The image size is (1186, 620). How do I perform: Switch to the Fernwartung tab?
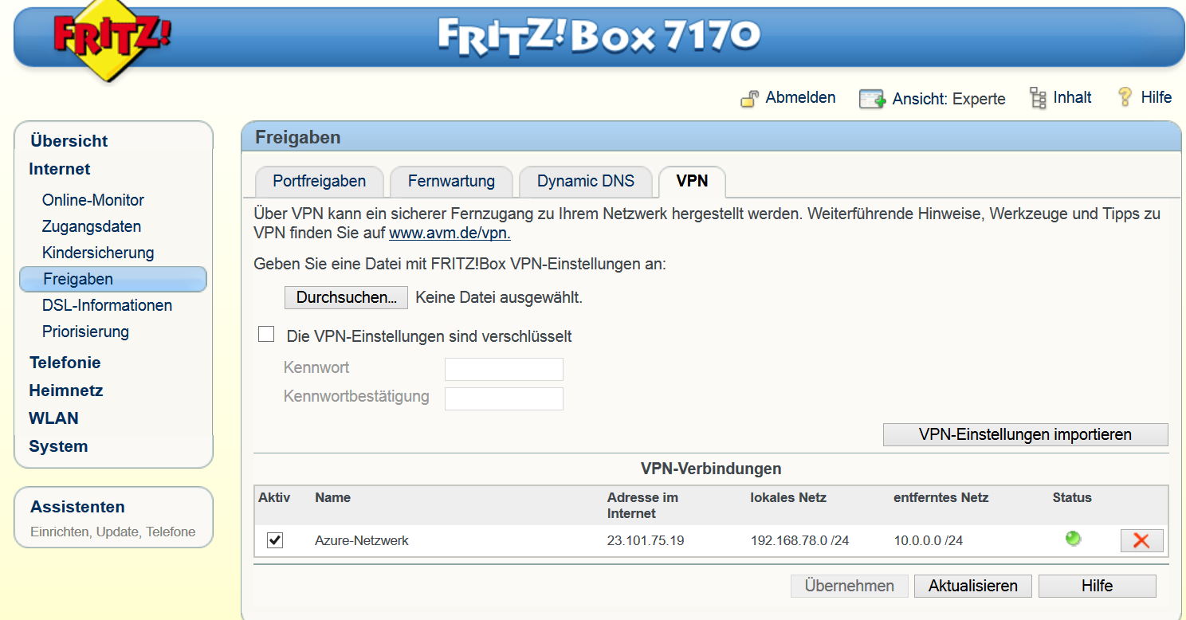click(x=451, y=182)
